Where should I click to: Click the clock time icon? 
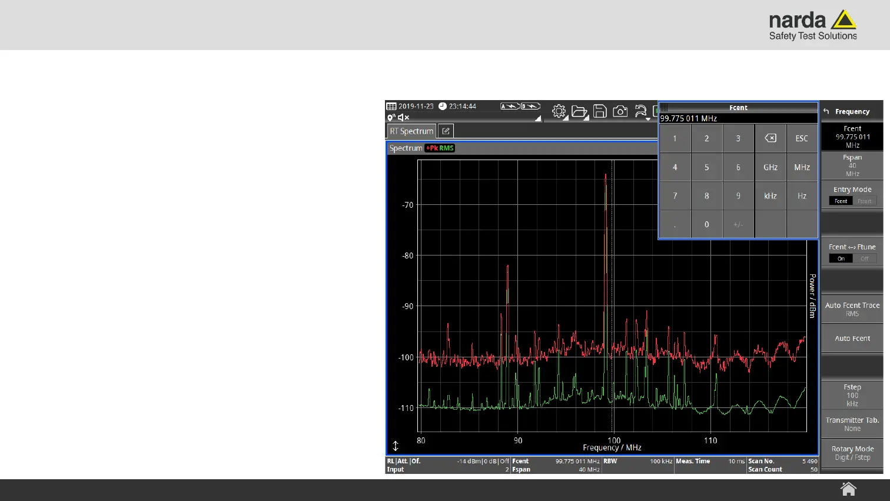pyautogui.click(x=443, y=107)
